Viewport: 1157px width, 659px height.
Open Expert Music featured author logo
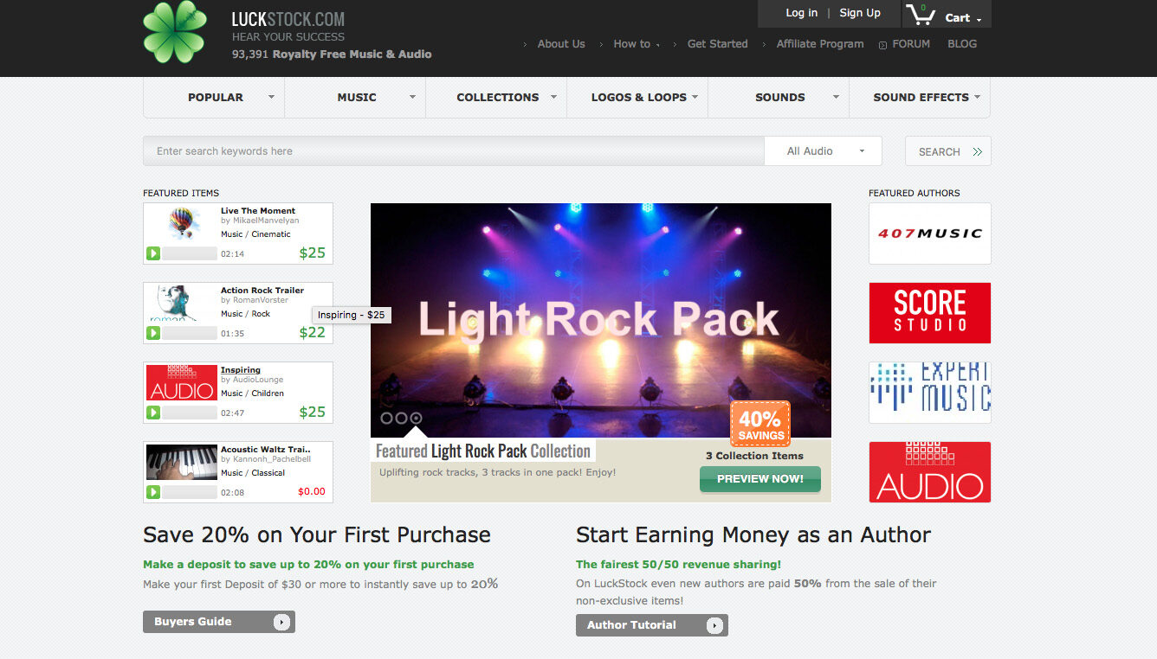930,393
